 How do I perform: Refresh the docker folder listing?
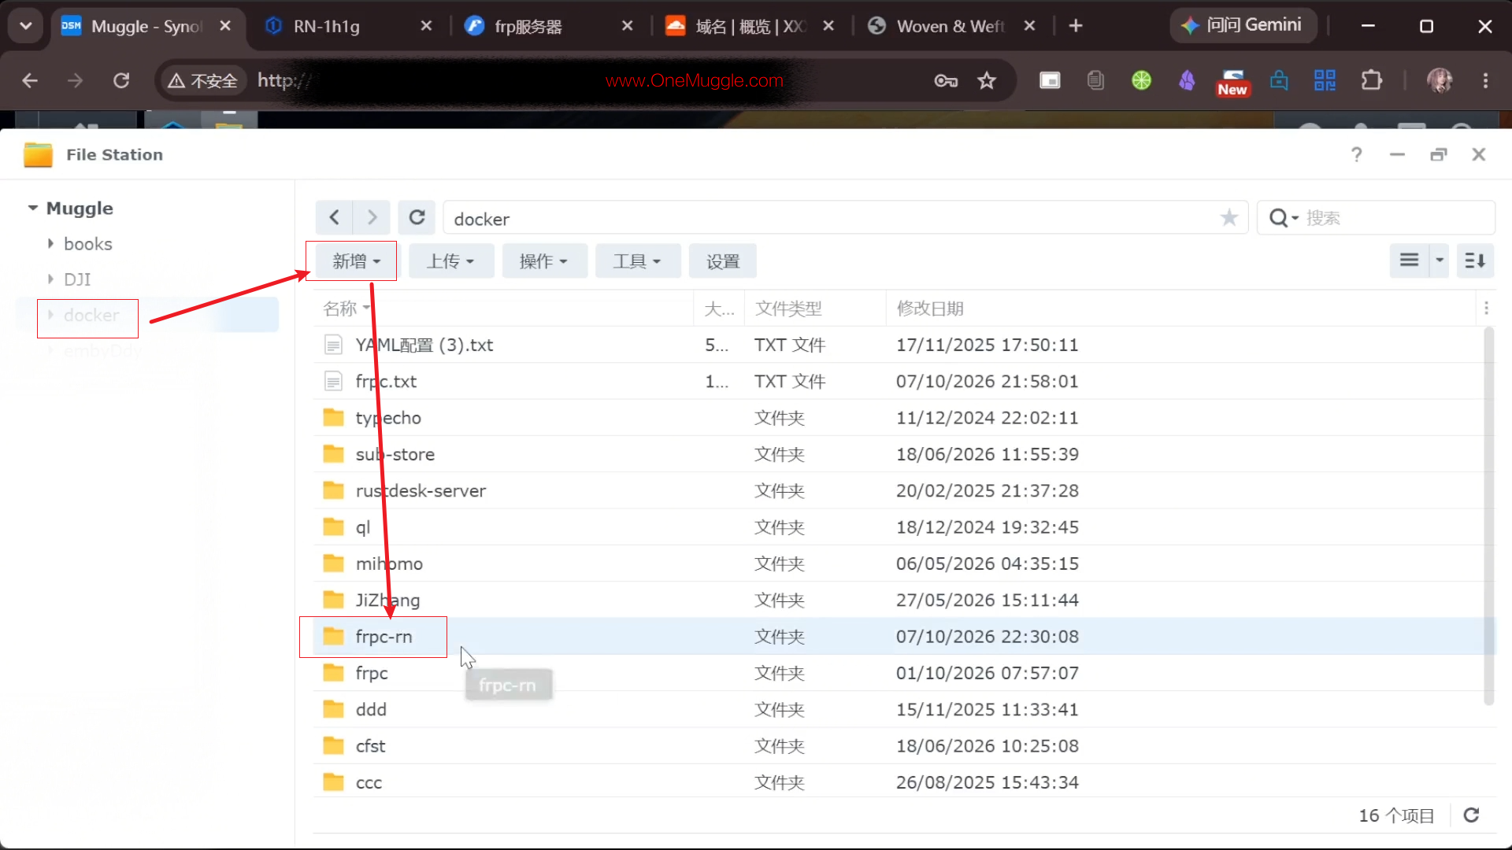(417, 218)
